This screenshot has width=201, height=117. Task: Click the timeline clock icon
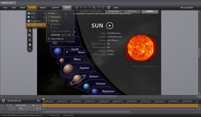pyautogui.click(x=3, y=101)
